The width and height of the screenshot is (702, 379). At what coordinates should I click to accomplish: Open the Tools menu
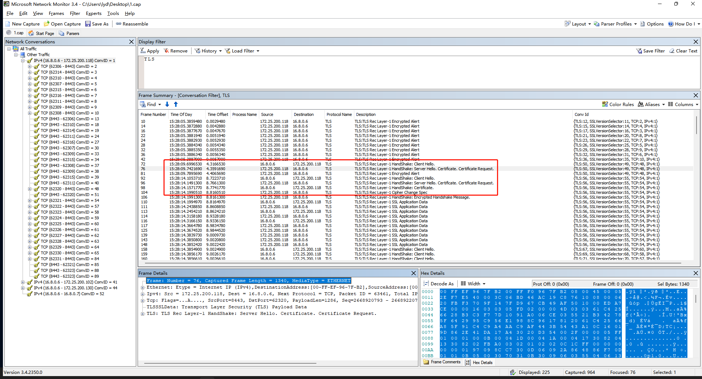point(113,13)
